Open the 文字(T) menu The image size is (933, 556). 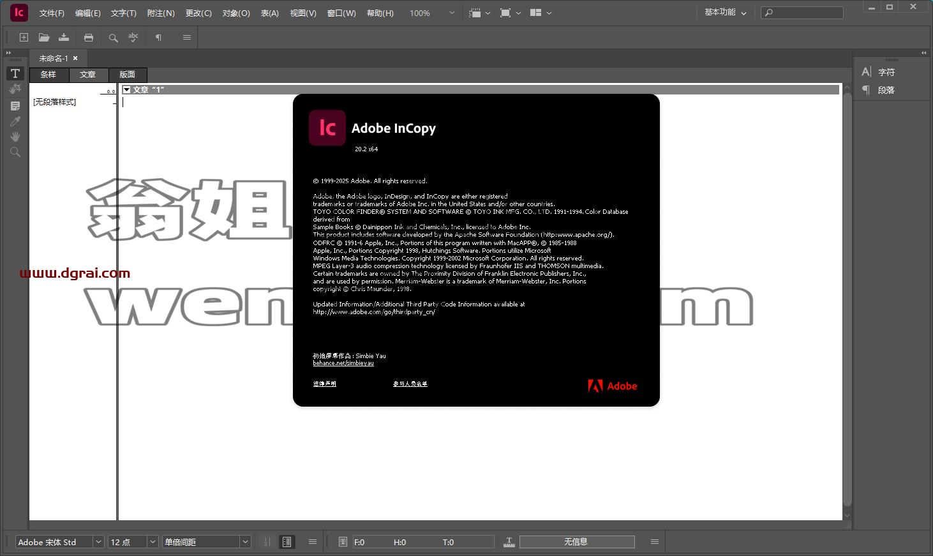click(124, 13)
